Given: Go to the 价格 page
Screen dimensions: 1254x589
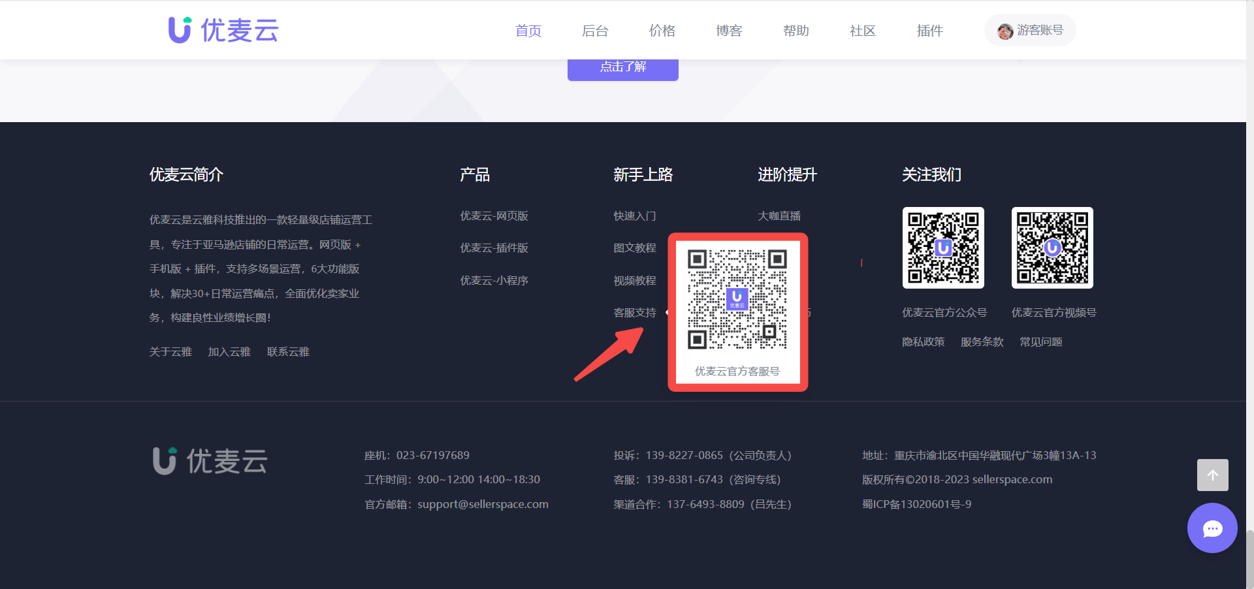Looking at the screenshot, I should [x=662, y=31].
